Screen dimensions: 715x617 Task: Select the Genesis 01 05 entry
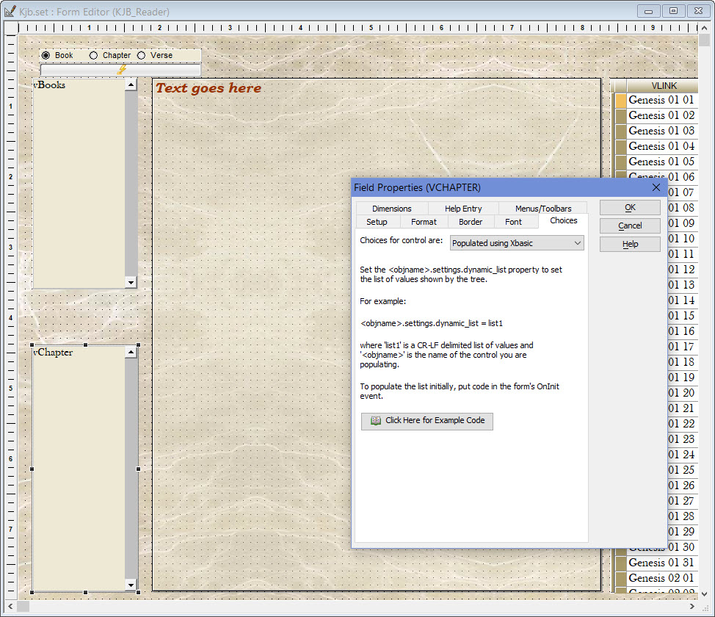[x=659, y=161]
